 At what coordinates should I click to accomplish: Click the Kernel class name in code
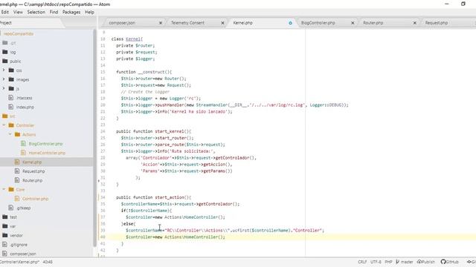pos(133,39)
